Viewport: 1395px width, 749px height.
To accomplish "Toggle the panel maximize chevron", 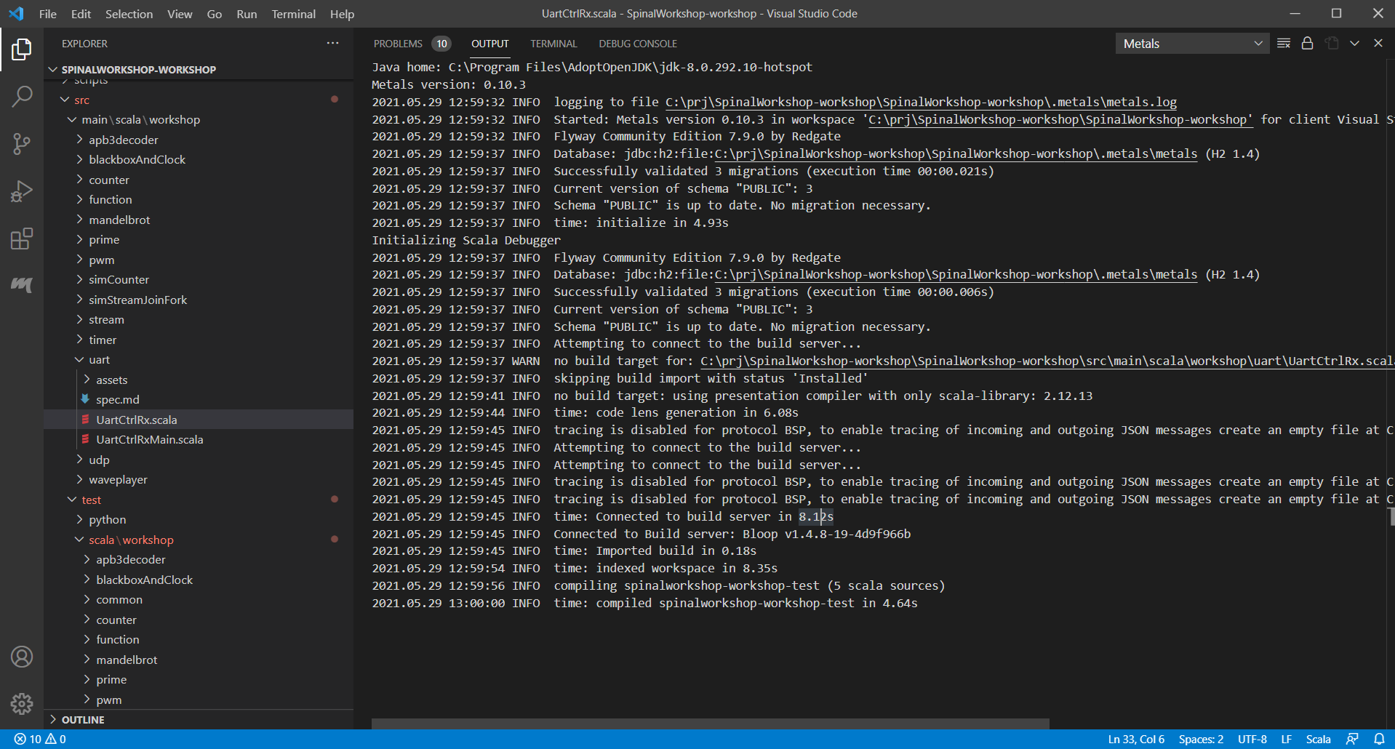I will tap(1355, 43).
